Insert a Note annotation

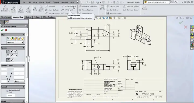coord(35,9)
